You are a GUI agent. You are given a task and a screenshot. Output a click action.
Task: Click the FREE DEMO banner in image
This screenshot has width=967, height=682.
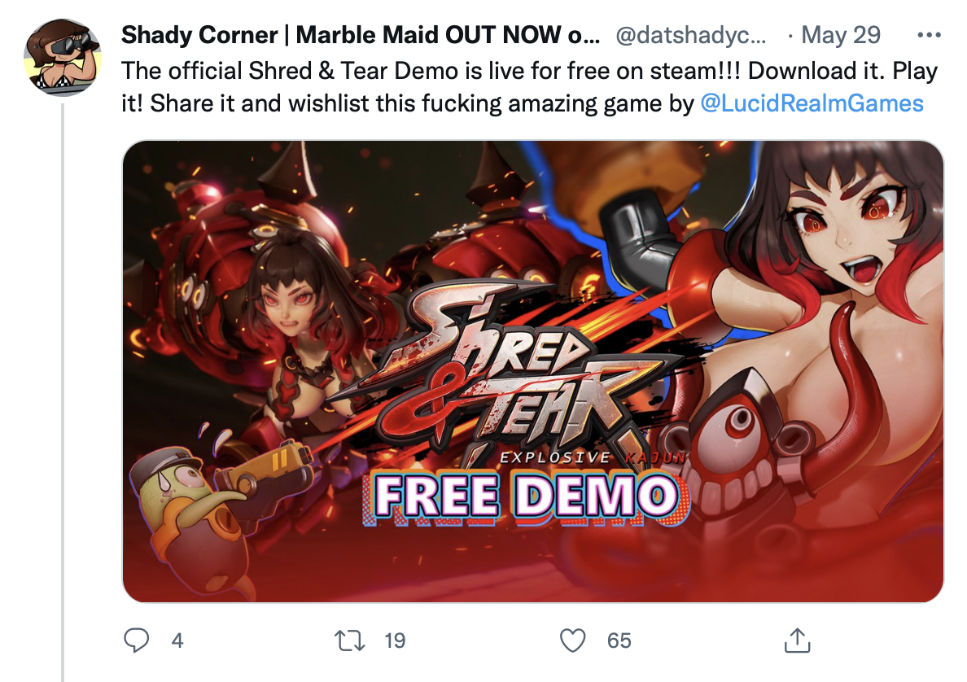pyautogui.click(x=526, y=498)
